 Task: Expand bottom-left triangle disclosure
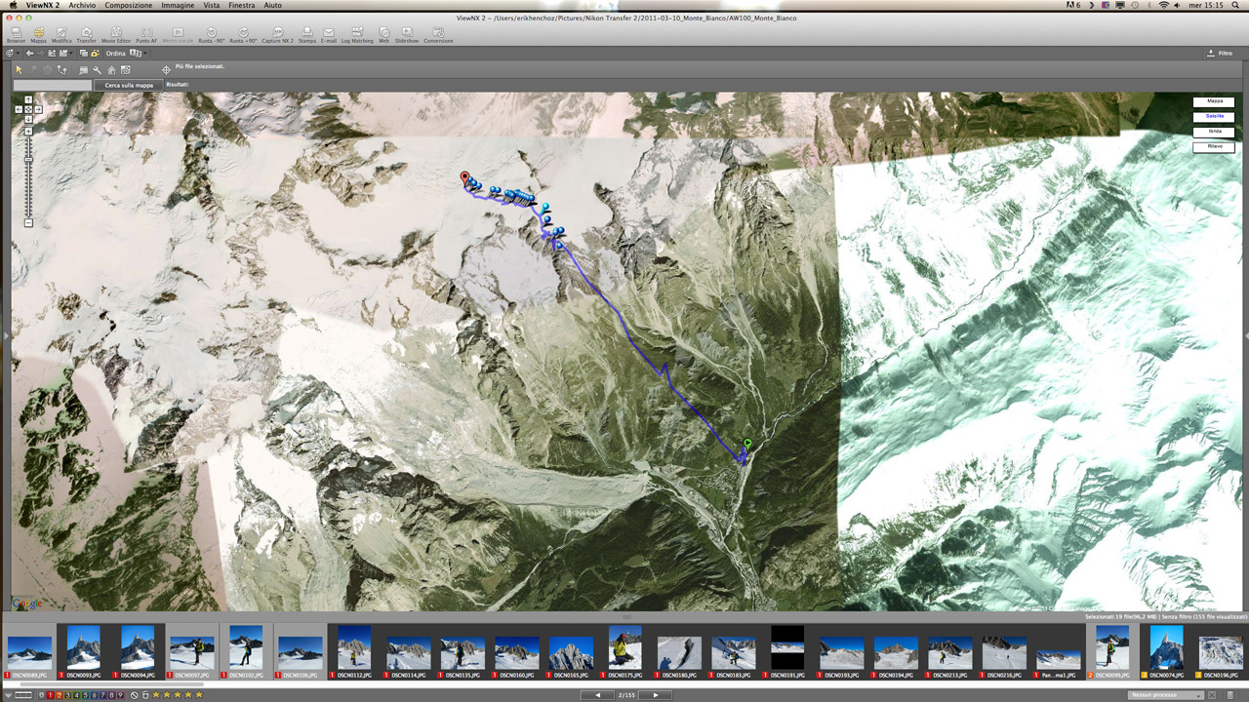point(8,695)
